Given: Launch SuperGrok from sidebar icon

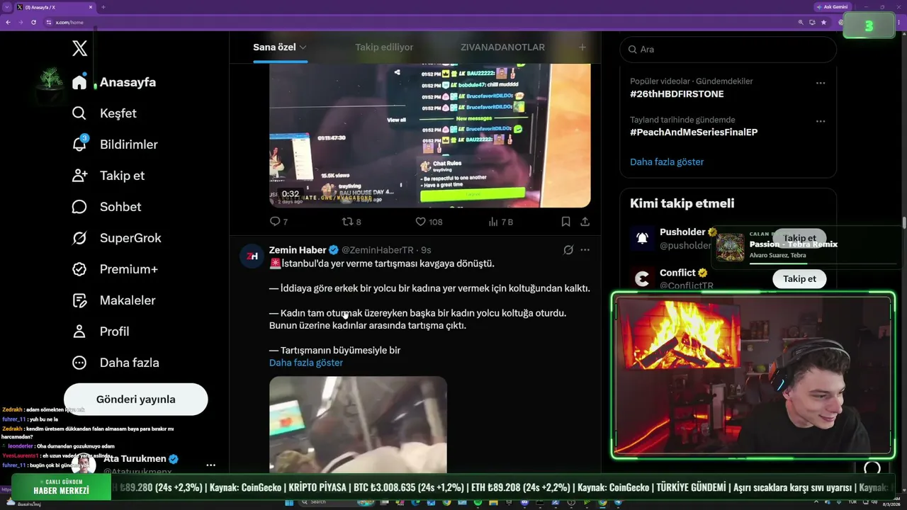Looking at the screenshot, I should point(79,238).
